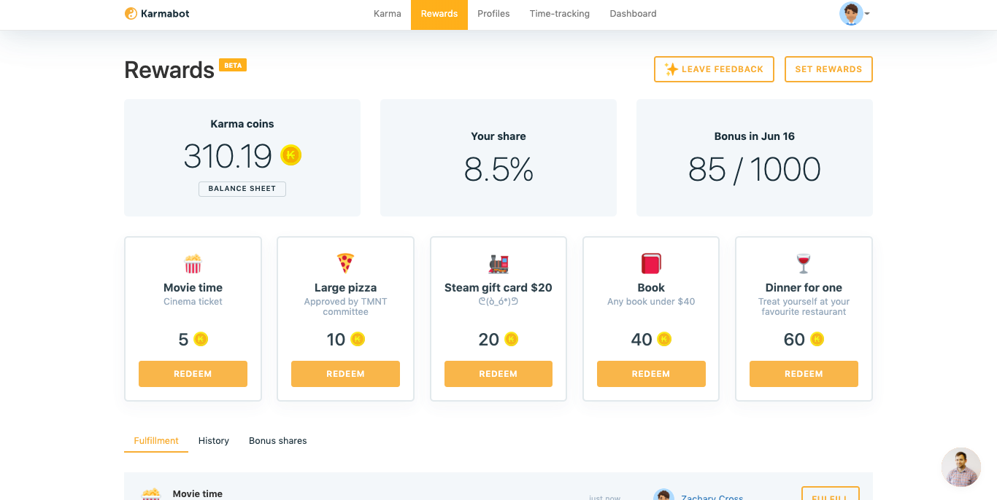The height and width of the screenshot is (500, 997).
Task: Click the 'Dinner for one' card title
Action: pyautogui.click(x=804, y=288)
